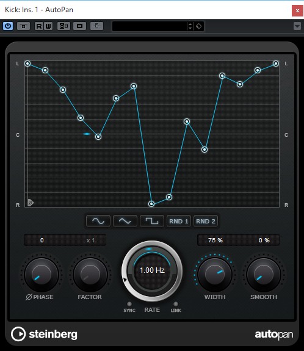Screen dimensions: 304x351
Task: Click the Phase knob
Action: tap(42, 274)
